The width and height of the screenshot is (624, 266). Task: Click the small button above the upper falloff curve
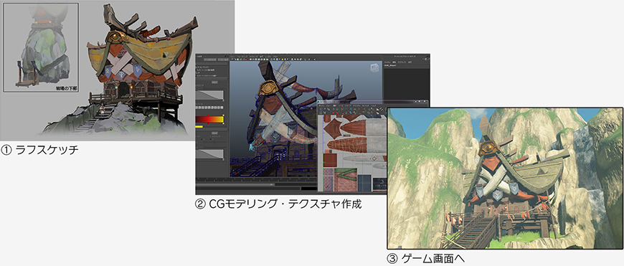214,82
